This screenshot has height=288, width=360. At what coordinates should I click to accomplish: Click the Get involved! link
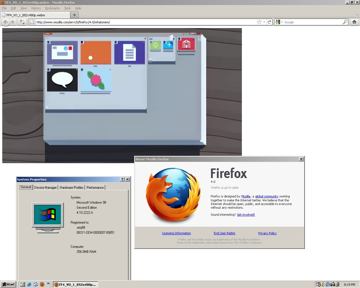point(246,215)
